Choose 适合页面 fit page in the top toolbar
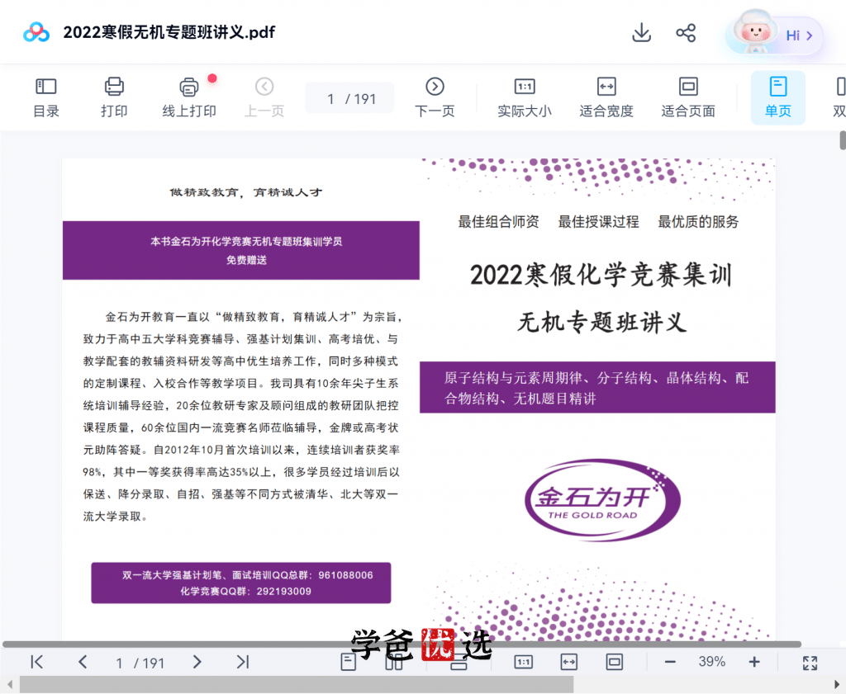 (x=688, y=98)
